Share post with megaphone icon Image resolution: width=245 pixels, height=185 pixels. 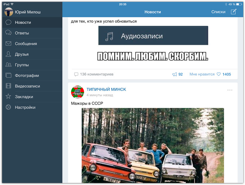174,74
